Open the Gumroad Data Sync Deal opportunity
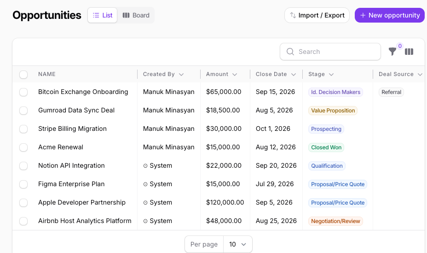 point(76,110)
